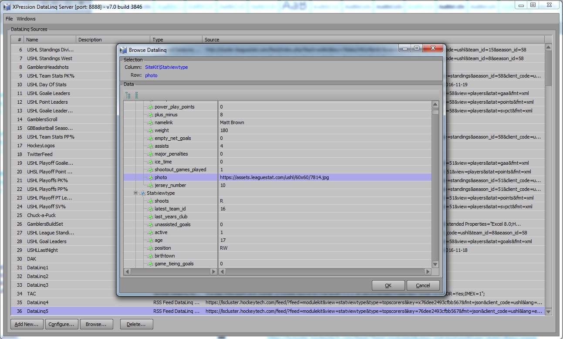
Task: Open the File menu
Action: (x=9, y=19)
